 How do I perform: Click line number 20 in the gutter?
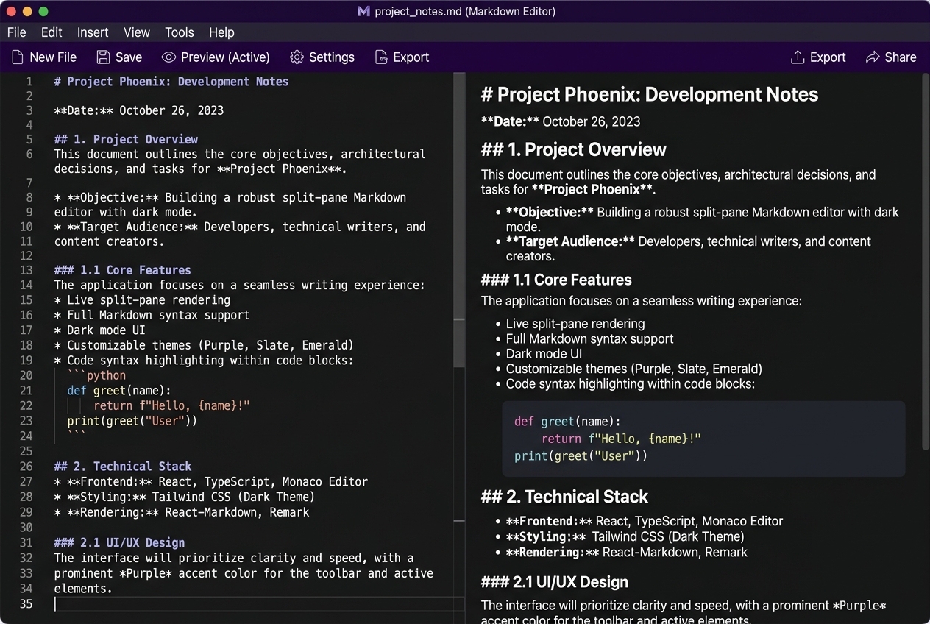(x=26, y=375)
